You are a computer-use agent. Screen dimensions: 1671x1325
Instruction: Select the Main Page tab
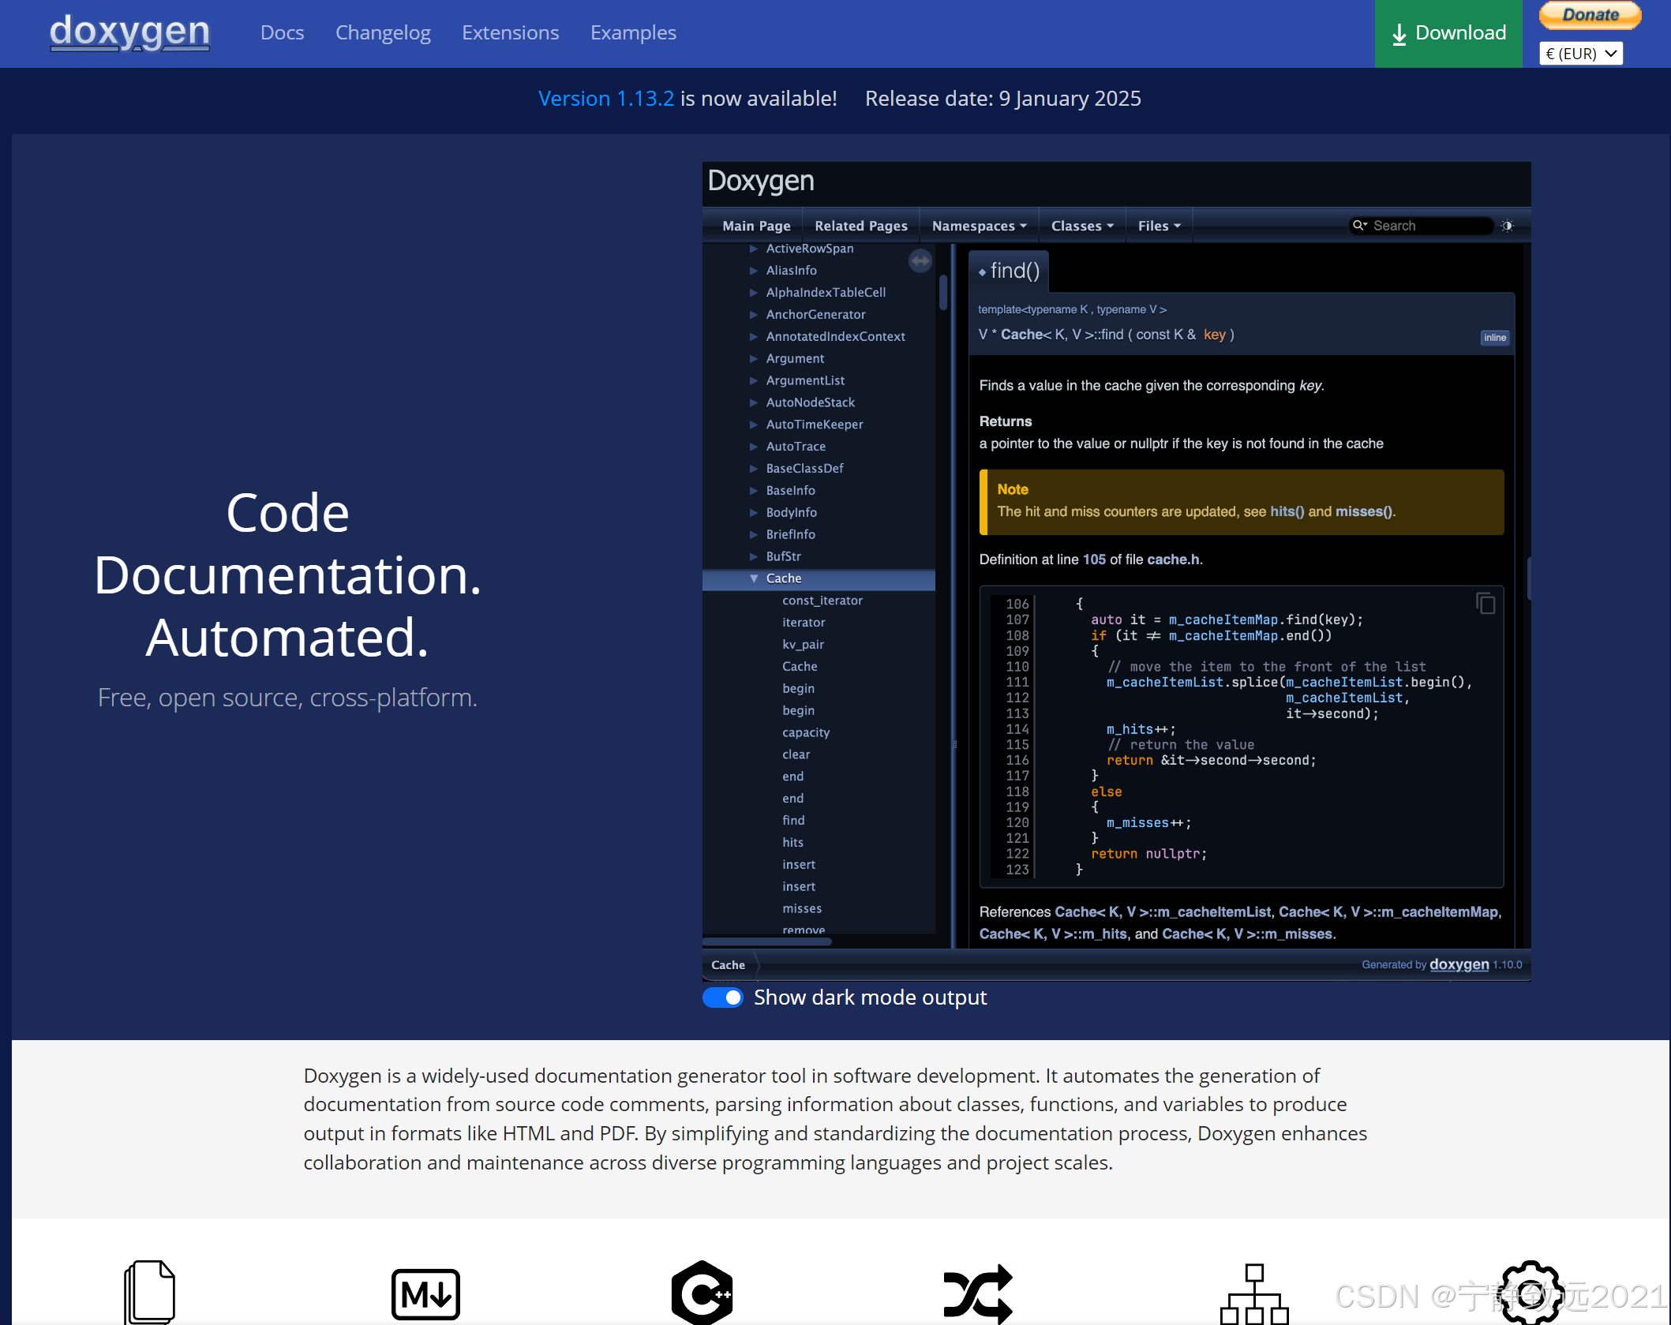(x=755, y=226)
